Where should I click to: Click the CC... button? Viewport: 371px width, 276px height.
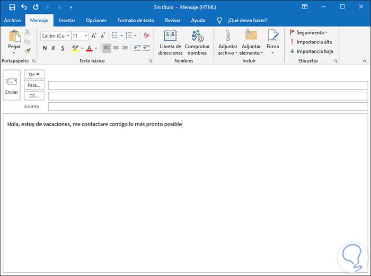pyautogui.click(x=34, y=96)
